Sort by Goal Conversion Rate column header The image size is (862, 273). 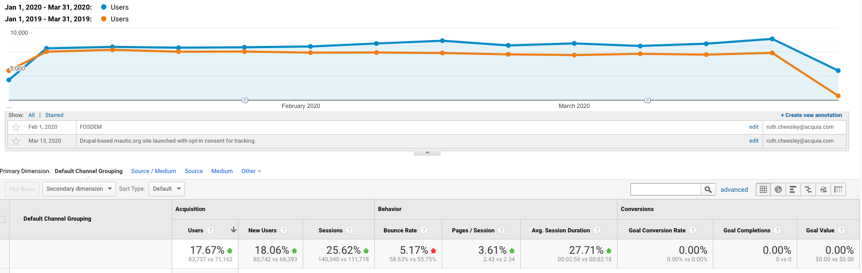pos(657,231)
